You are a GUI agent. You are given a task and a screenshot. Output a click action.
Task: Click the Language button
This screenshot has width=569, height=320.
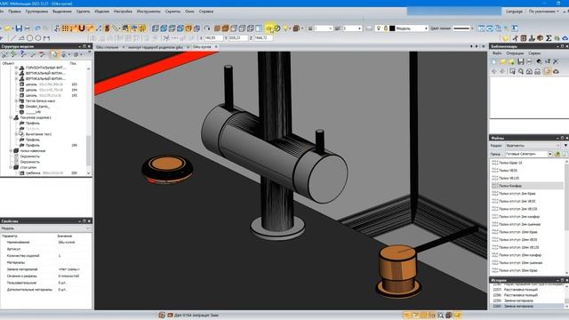tap(514, 12)
